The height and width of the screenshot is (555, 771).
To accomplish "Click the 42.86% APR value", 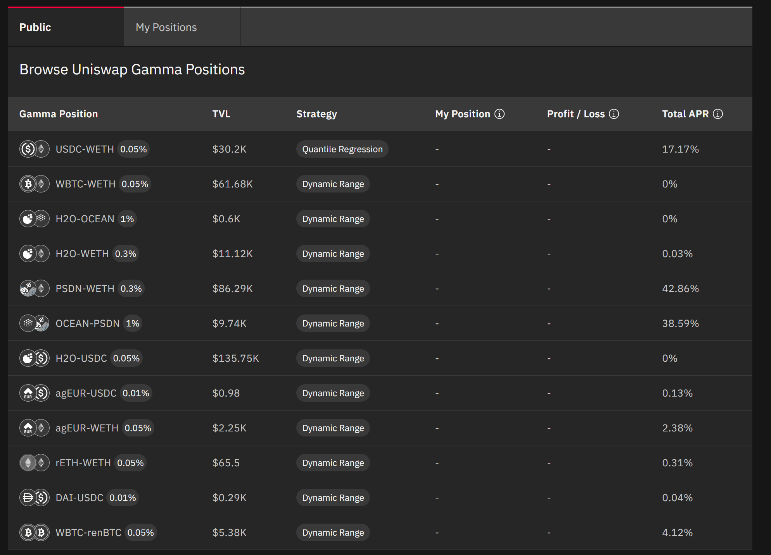I will (681, 289).
